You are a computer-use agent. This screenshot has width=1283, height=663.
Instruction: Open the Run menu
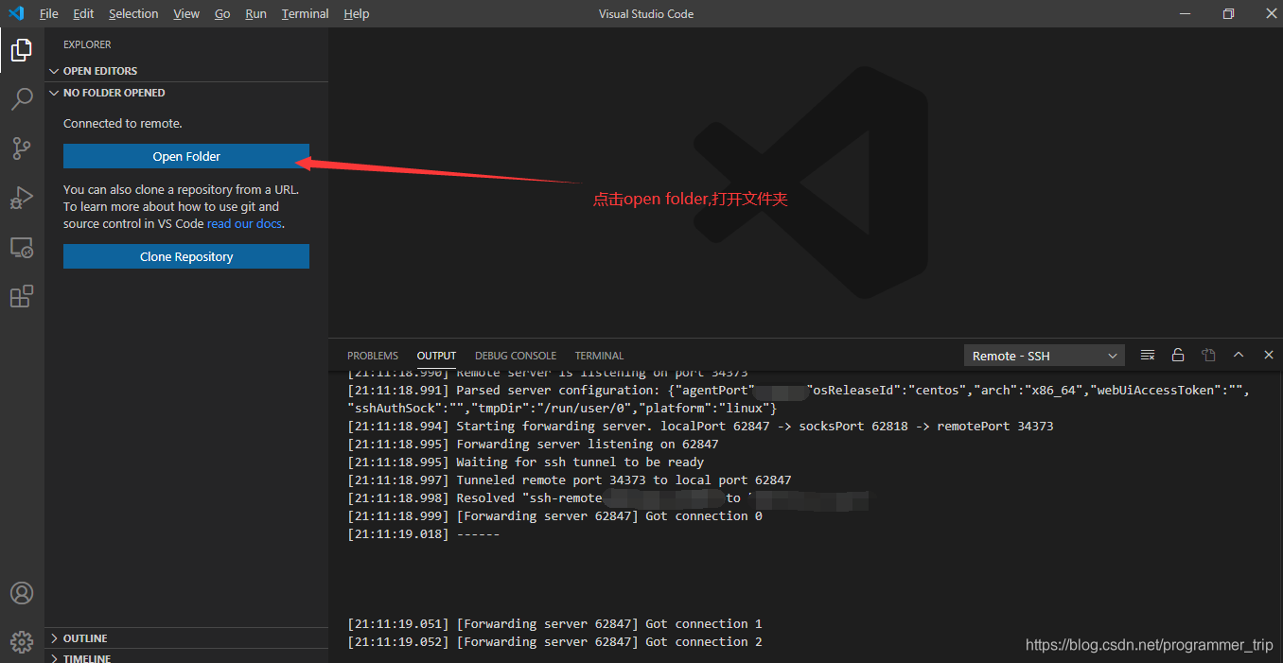255,14
